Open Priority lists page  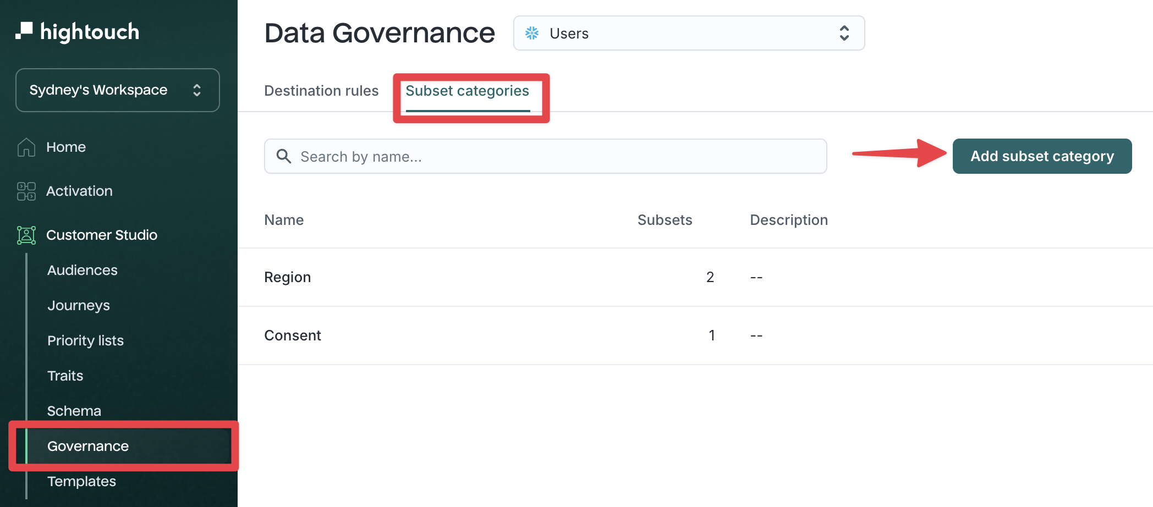85,340
